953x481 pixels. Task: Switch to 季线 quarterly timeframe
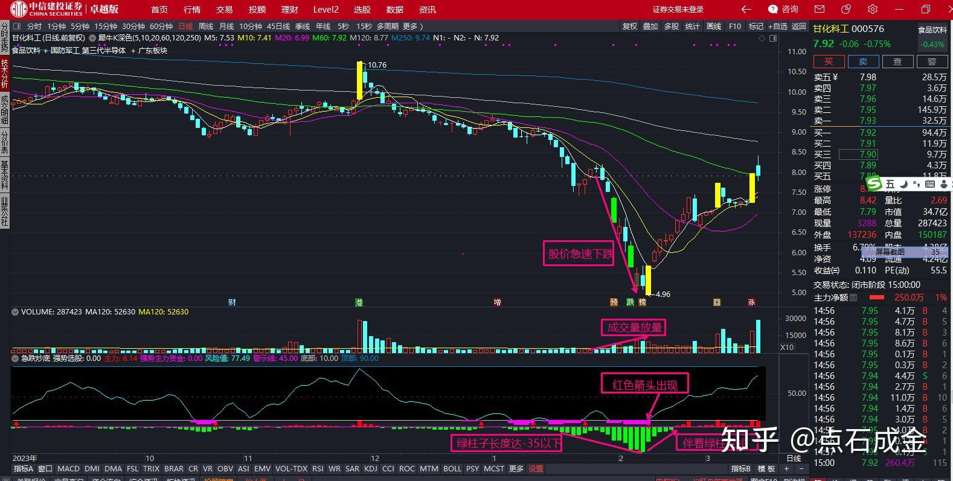[x=303, y=27]
